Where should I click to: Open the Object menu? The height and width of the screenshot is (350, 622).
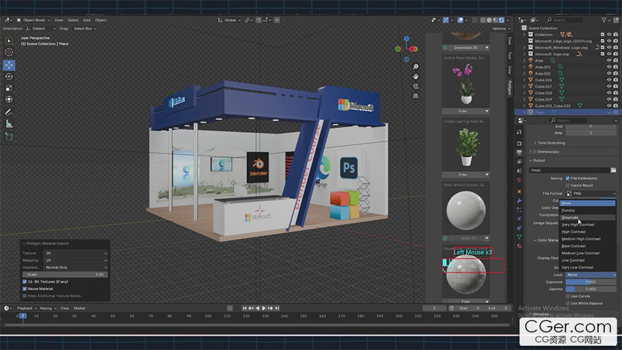(100, 21)
